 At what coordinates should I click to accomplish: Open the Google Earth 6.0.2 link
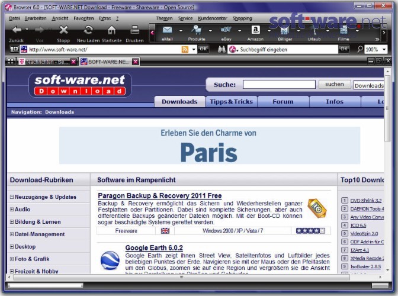[154, 248]
